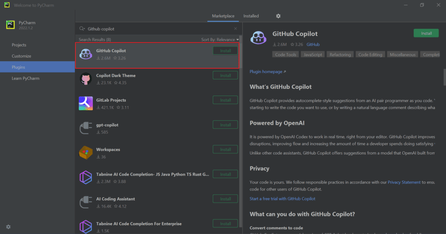This screenshot has height=234, width=446.
Task: Click PyCharm app icon in title bar
Action: click(x=7, y=5)
